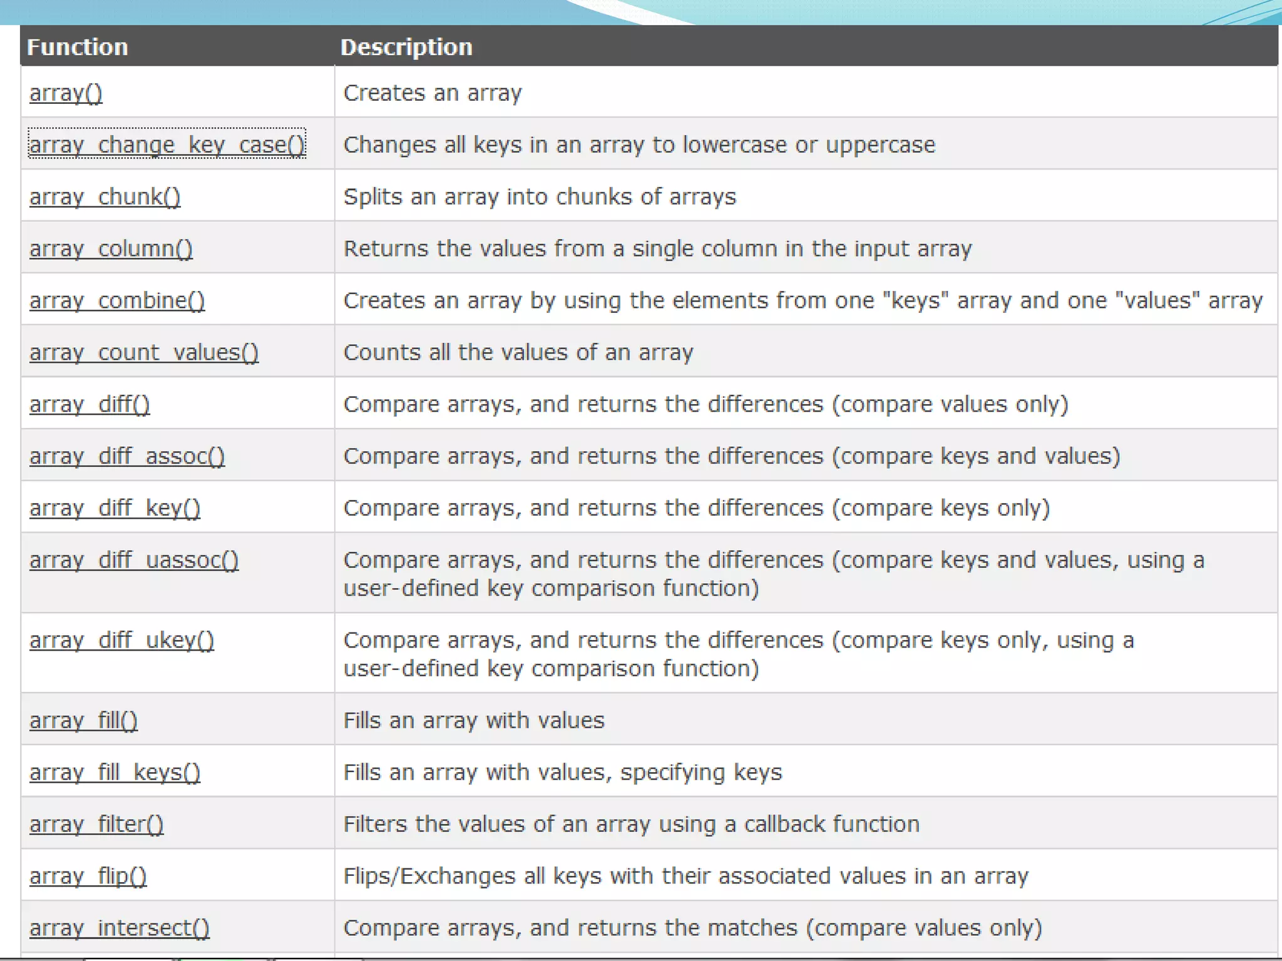Follow the array_diff_assoc() link

point(127,457)
